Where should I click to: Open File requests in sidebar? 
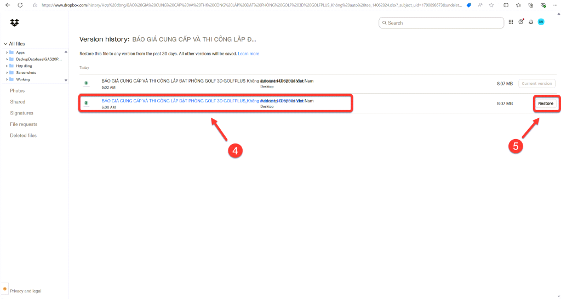24,124
